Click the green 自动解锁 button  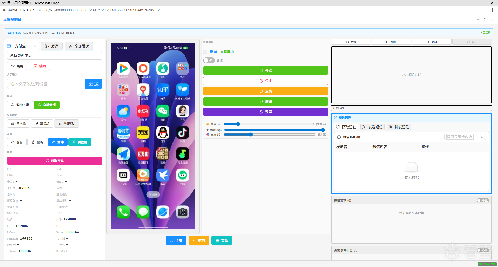coord(47,105)
